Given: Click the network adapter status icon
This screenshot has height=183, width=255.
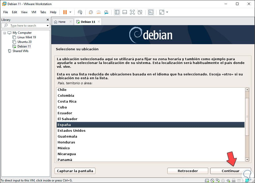Looking at the screenshot, I should [218, 180].
